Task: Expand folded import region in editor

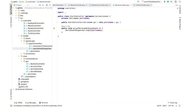Action: (66, 12)
